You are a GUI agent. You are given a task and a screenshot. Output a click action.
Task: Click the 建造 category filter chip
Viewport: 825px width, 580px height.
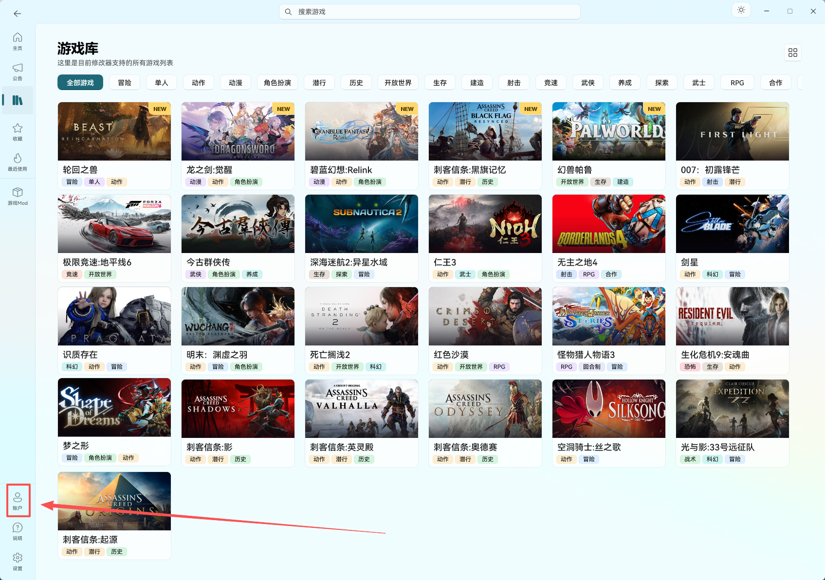click(477, 83)
